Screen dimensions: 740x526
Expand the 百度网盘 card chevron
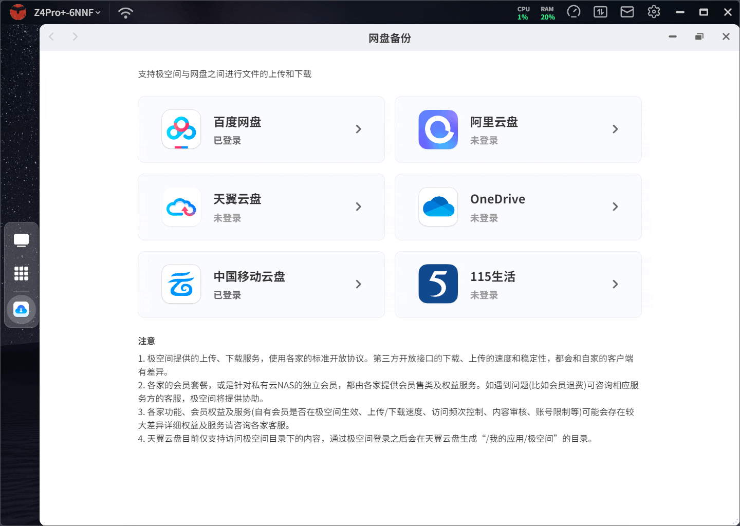[359, 129]
